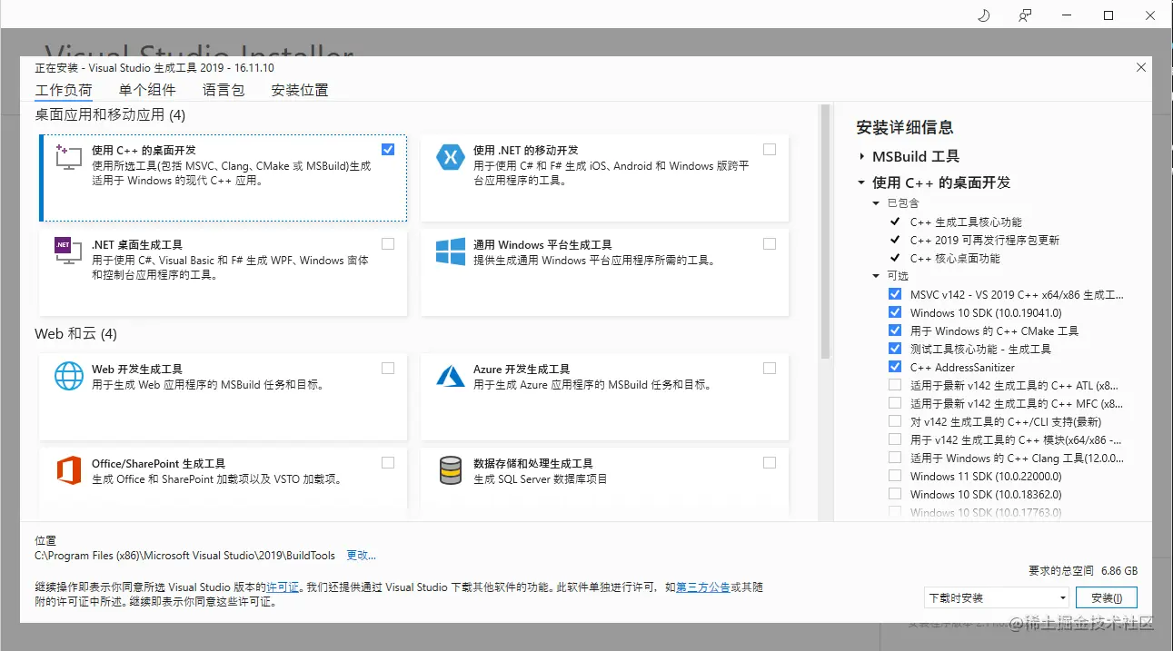Uncheck 使用 C++ 的桌面开发 workload

[x=388, y=149]
